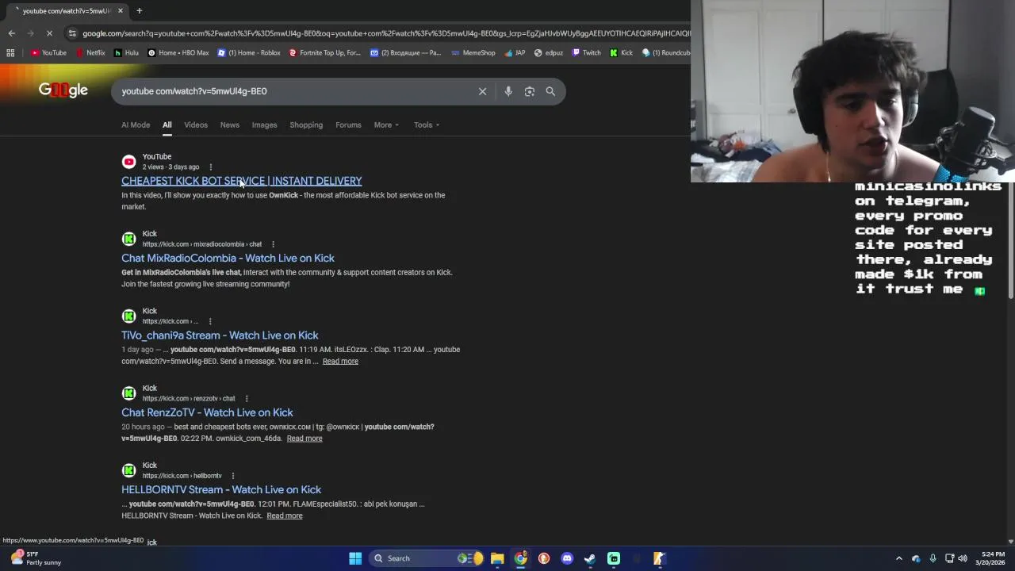Submit search with magnifying glass icon
The image size is (1015, 571).
tap(550, 91)
